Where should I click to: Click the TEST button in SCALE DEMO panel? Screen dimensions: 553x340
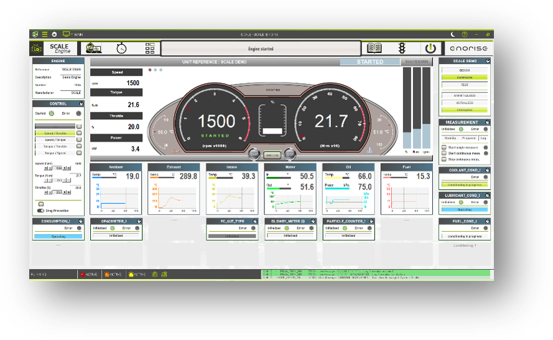pyautogui.click(x=465, y=85)
